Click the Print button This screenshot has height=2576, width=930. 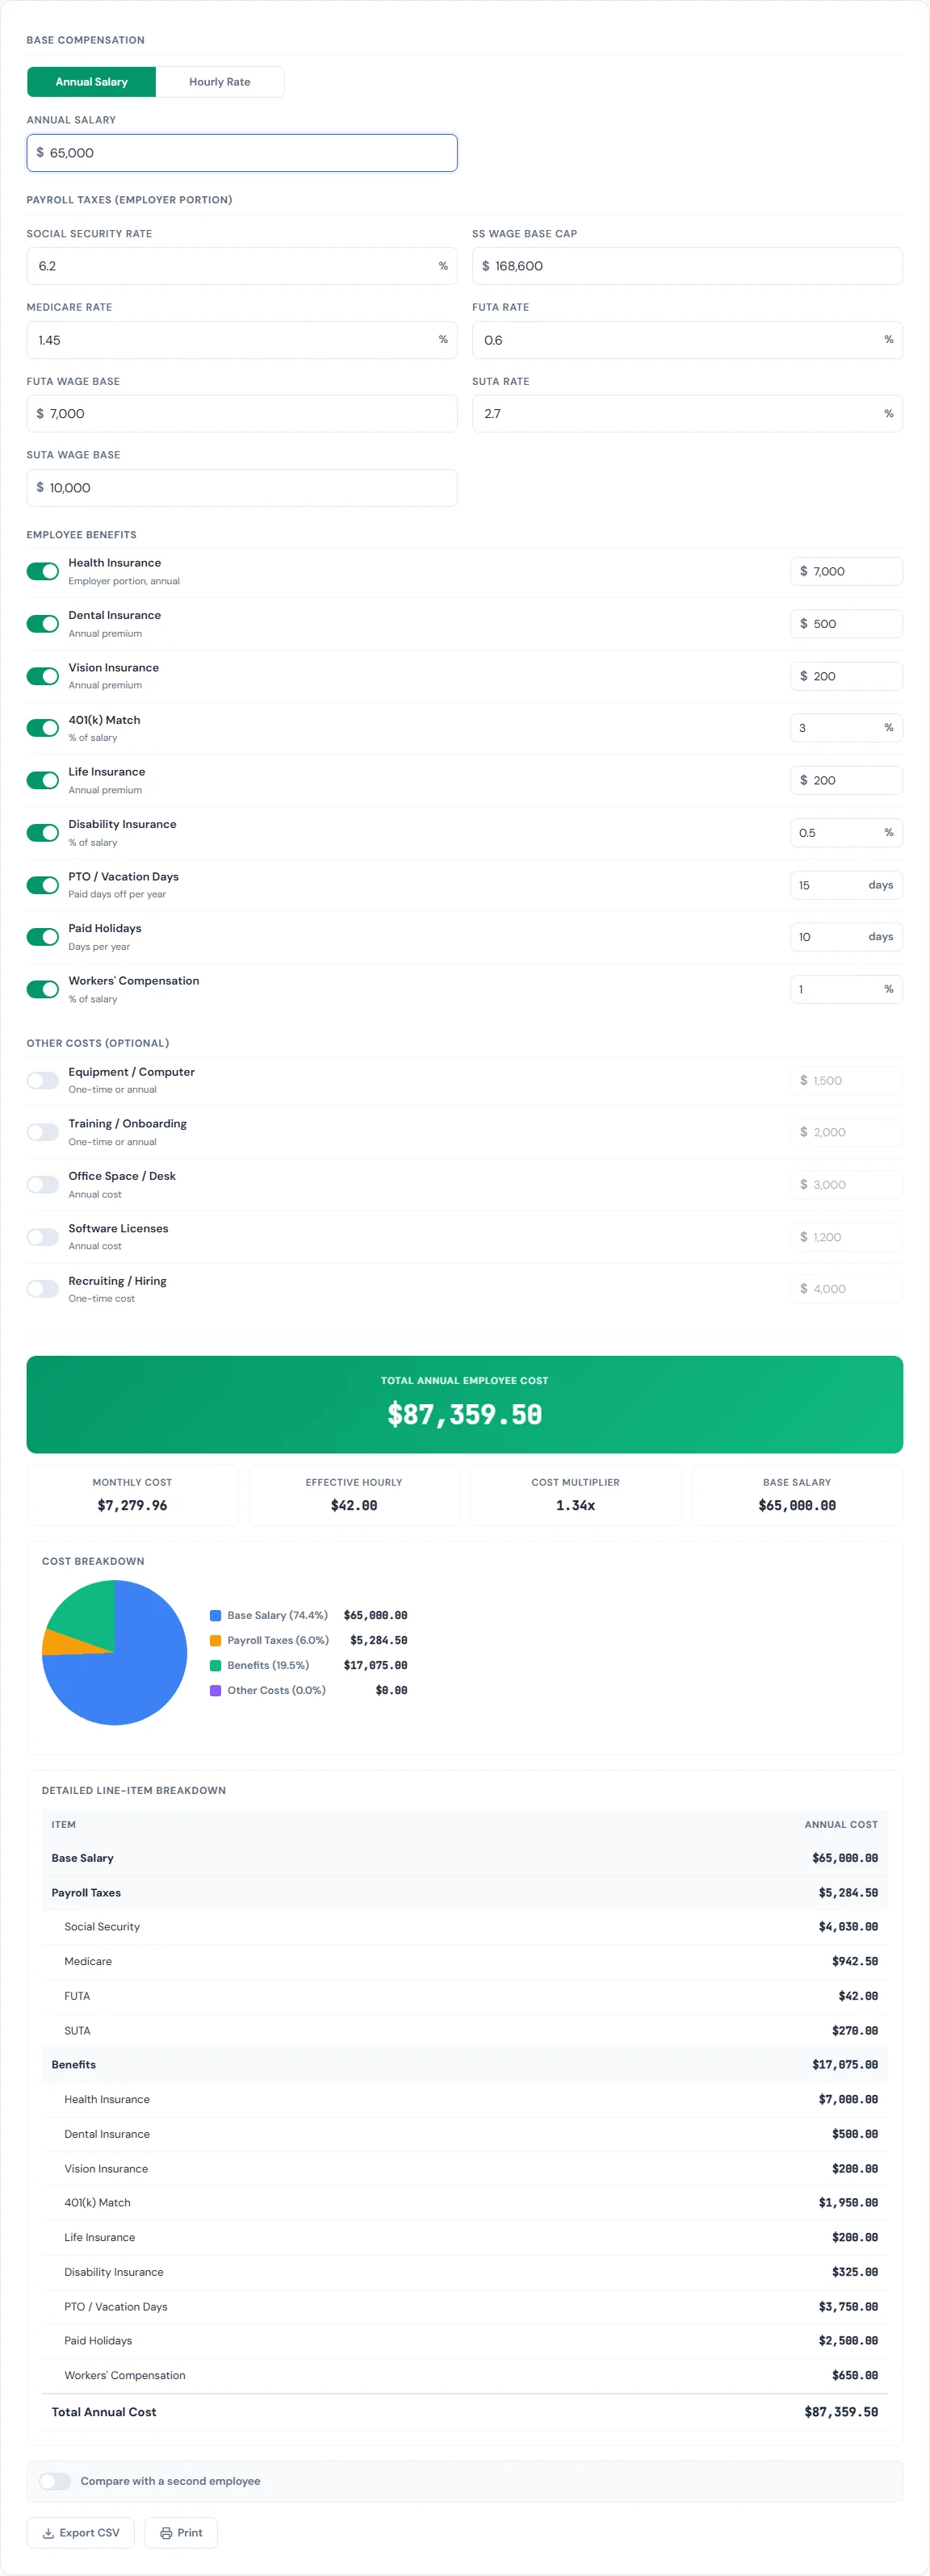181,2533
